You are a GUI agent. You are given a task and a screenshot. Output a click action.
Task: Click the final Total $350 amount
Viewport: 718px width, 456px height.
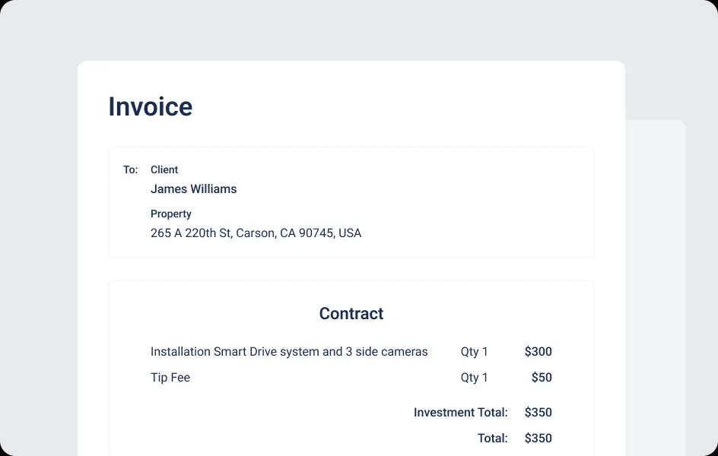tap(538, 439)
